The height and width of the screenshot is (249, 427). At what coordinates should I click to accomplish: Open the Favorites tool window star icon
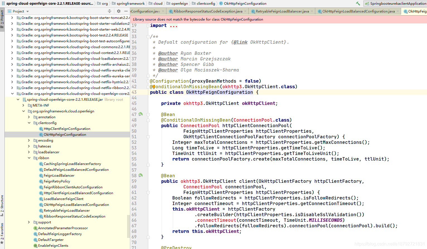pyautogui.click(x=2, y=243)
